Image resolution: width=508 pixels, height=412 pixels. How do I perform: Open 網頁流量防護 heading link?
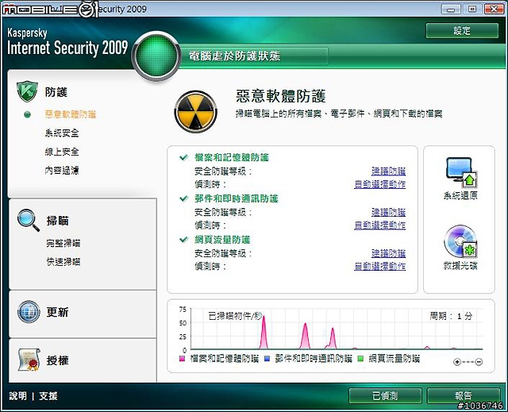pos(222,240)
